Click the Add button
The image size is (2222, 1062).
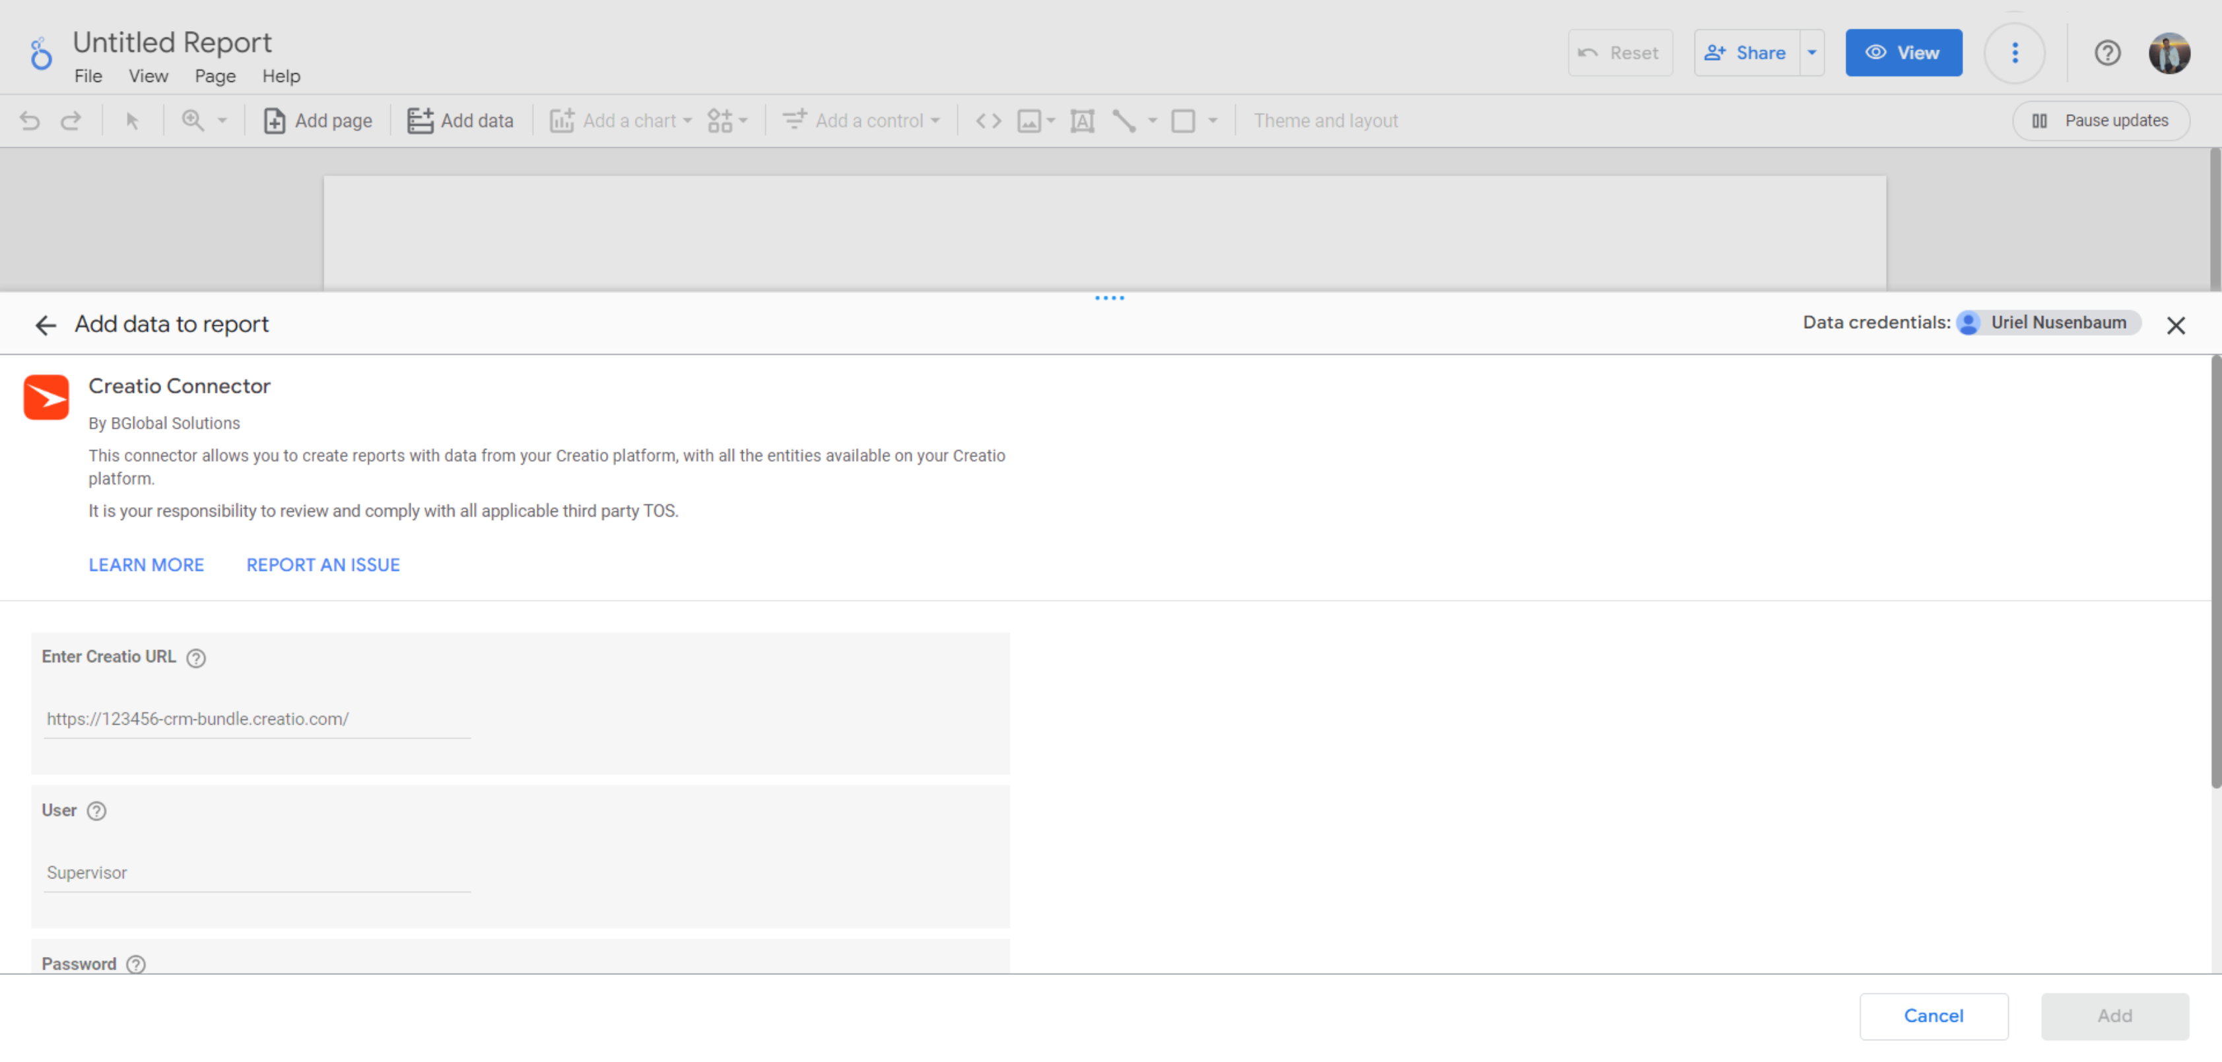coord(2114,1016)
